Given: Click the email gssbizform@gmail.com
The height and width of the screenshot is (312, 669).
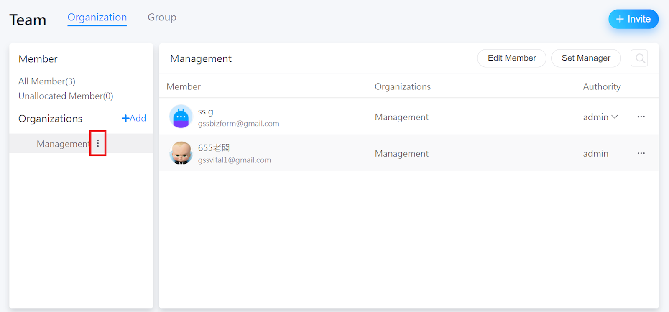Looking at the screenshot, I should 238,124.
